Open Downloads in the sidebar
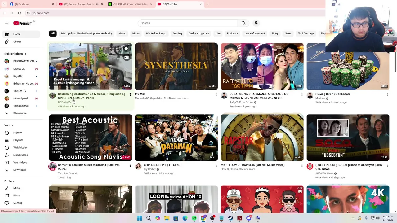Screen dimensions: 397x223 (22, 170)
